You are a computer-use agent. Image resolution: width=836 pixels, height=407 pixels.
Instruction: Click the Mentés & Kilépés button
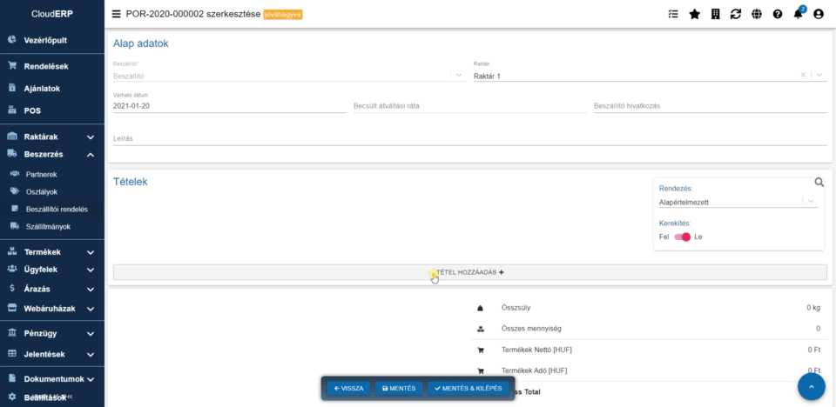(468, 389)
